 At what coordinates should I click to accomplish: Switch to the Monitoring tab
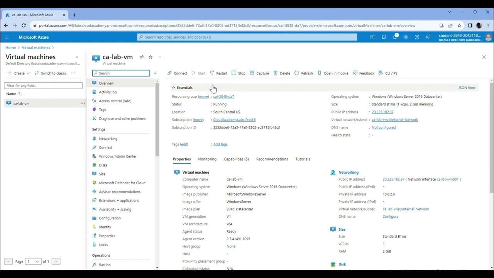pyautogui.click(x=207, y=159)
